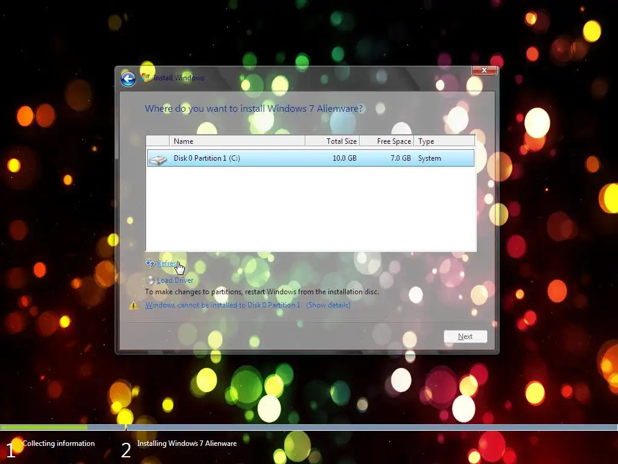Click the green setup progress bar
Screen dimensions: 618x464
coord(43,427)
